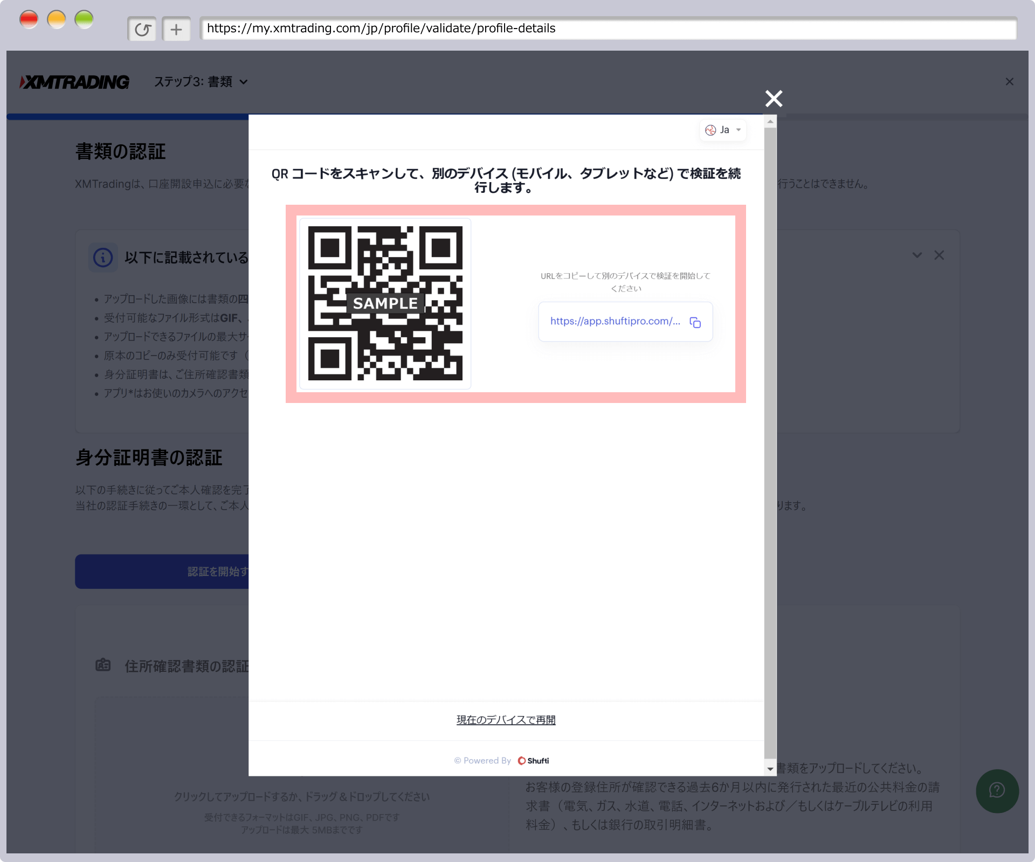Copy the shuftipro URL with copy icon

tap(695, 322)
